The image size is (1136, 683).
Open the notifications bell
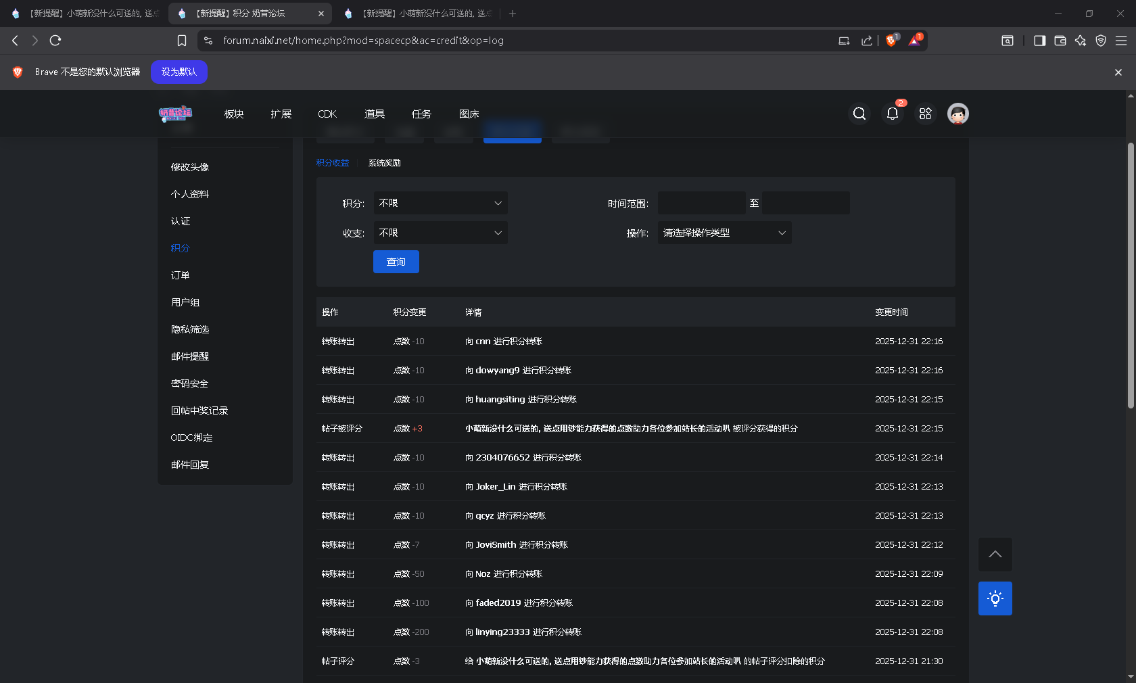[x=892, y=114]
